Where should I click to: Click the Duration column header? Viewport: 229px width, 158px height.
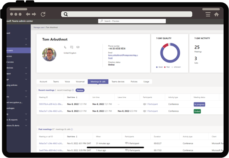pos(157,137)
